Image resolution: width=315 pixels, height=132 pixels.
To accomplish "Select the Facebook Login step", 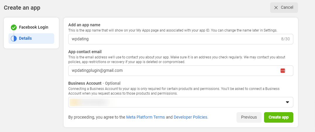I will click(31, 27).
